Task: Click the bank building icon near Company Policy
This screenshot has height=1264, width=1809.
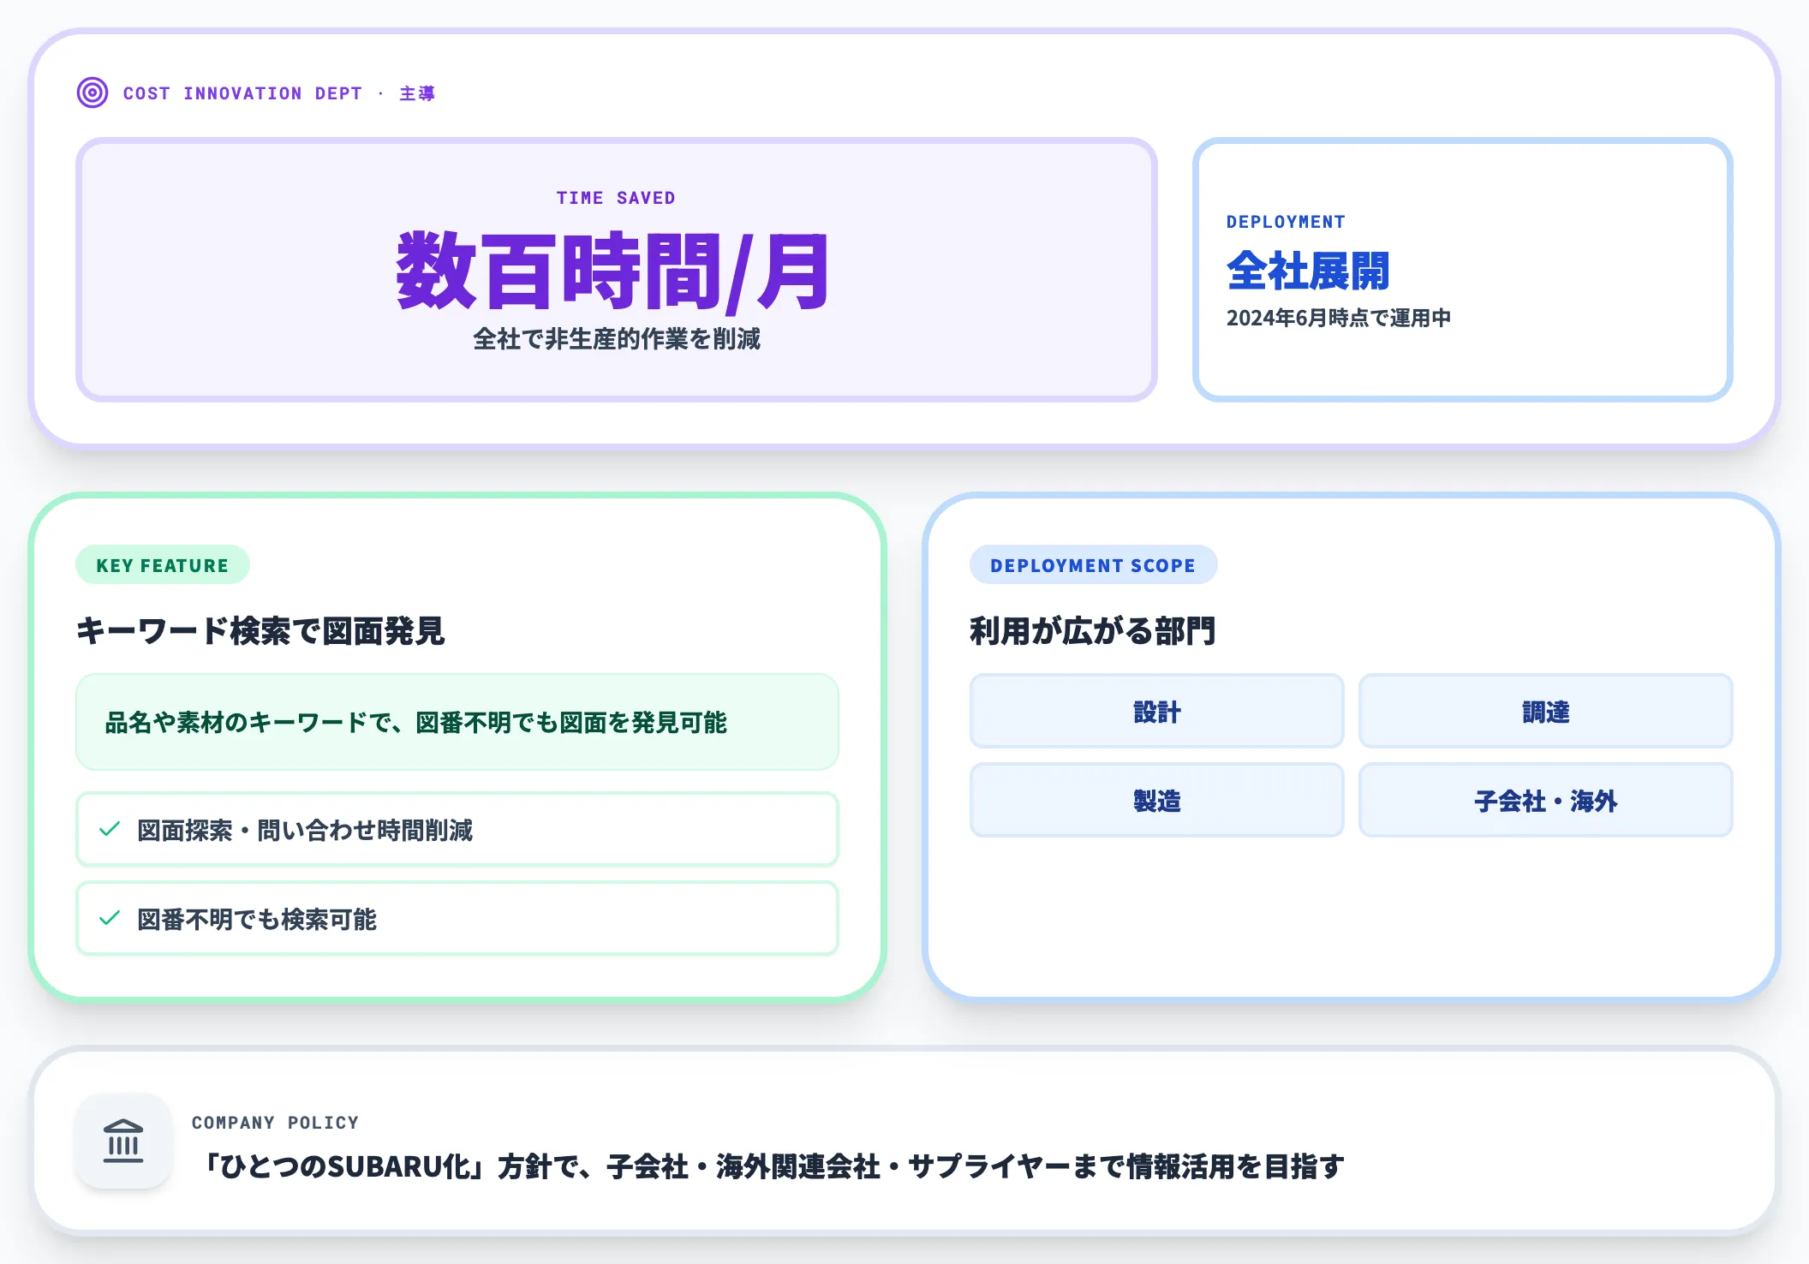Action: 123,1141
